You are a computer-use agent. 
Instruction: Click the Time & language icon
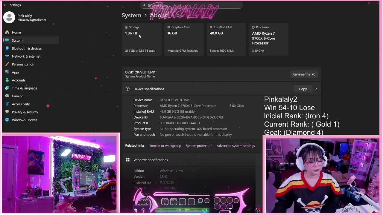[x=7, y=88]
